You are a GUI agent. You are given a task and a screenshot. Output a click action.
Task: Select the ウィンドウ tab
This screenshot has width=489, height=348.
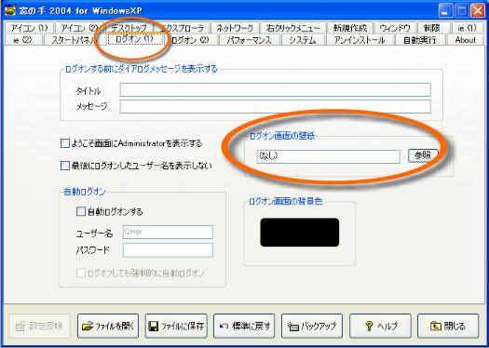[x=395, y=28]
